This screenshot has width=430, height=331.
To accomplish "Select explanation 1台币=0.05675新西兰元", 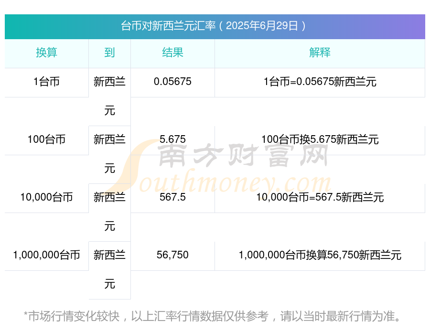I will [320, 82].
